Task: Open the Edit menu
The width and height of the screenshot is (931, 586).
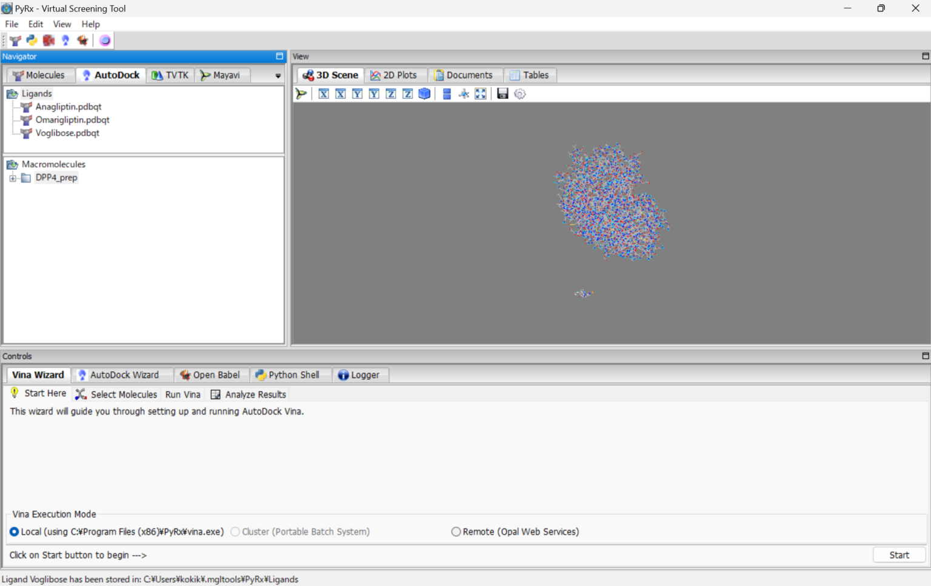Action: (35, 24)
